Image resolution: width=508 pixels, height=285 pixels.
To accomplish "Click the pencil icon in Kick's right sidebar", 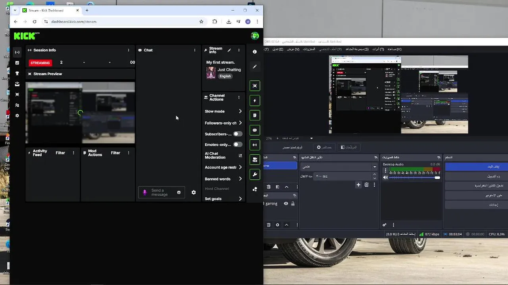I will click(255, 66).
